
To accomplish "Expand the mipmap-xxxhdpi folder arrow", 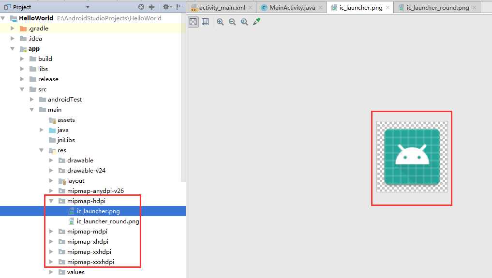I will coord(51,262).
